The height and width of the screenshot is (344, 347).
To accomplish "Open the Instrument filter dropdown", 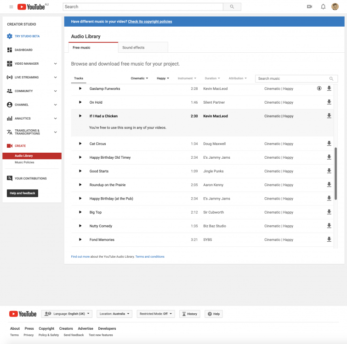I will (x=187, y=78).
